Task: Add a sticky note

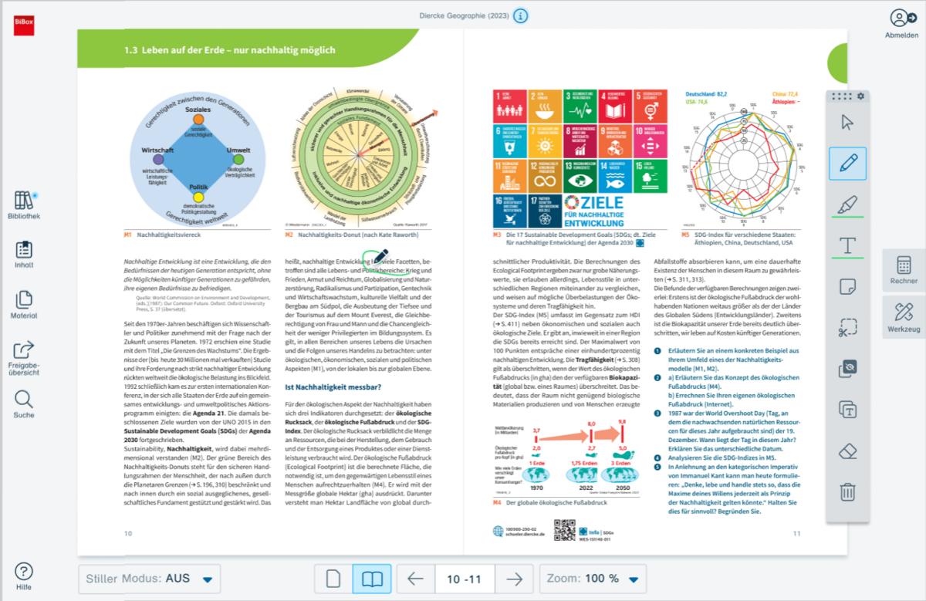Action: point(847,286)
